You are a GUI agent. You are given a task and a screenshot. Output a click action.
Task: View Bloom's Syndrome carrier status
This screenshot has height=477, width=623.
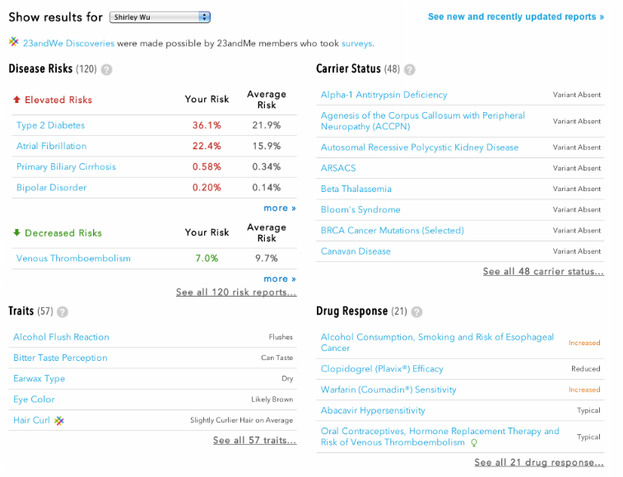coord(360,209)
